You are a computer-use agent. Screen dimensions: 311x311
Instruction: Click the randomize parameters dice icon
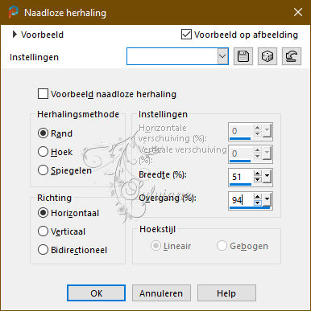tap(267, 56)
